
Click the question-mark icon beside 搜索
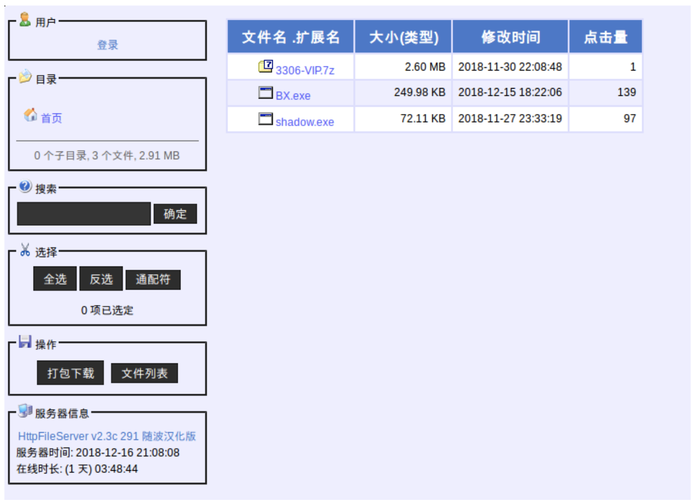[x=25, y=187]
